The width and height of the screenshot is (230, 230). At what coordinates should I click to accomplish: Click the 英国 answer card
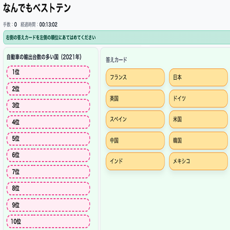[135, 98]
